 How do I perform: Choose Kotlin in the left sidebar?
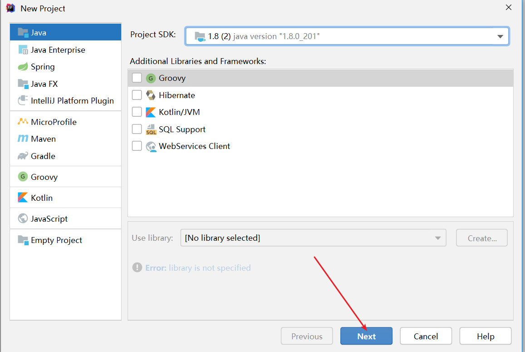[x=66, y=198]
